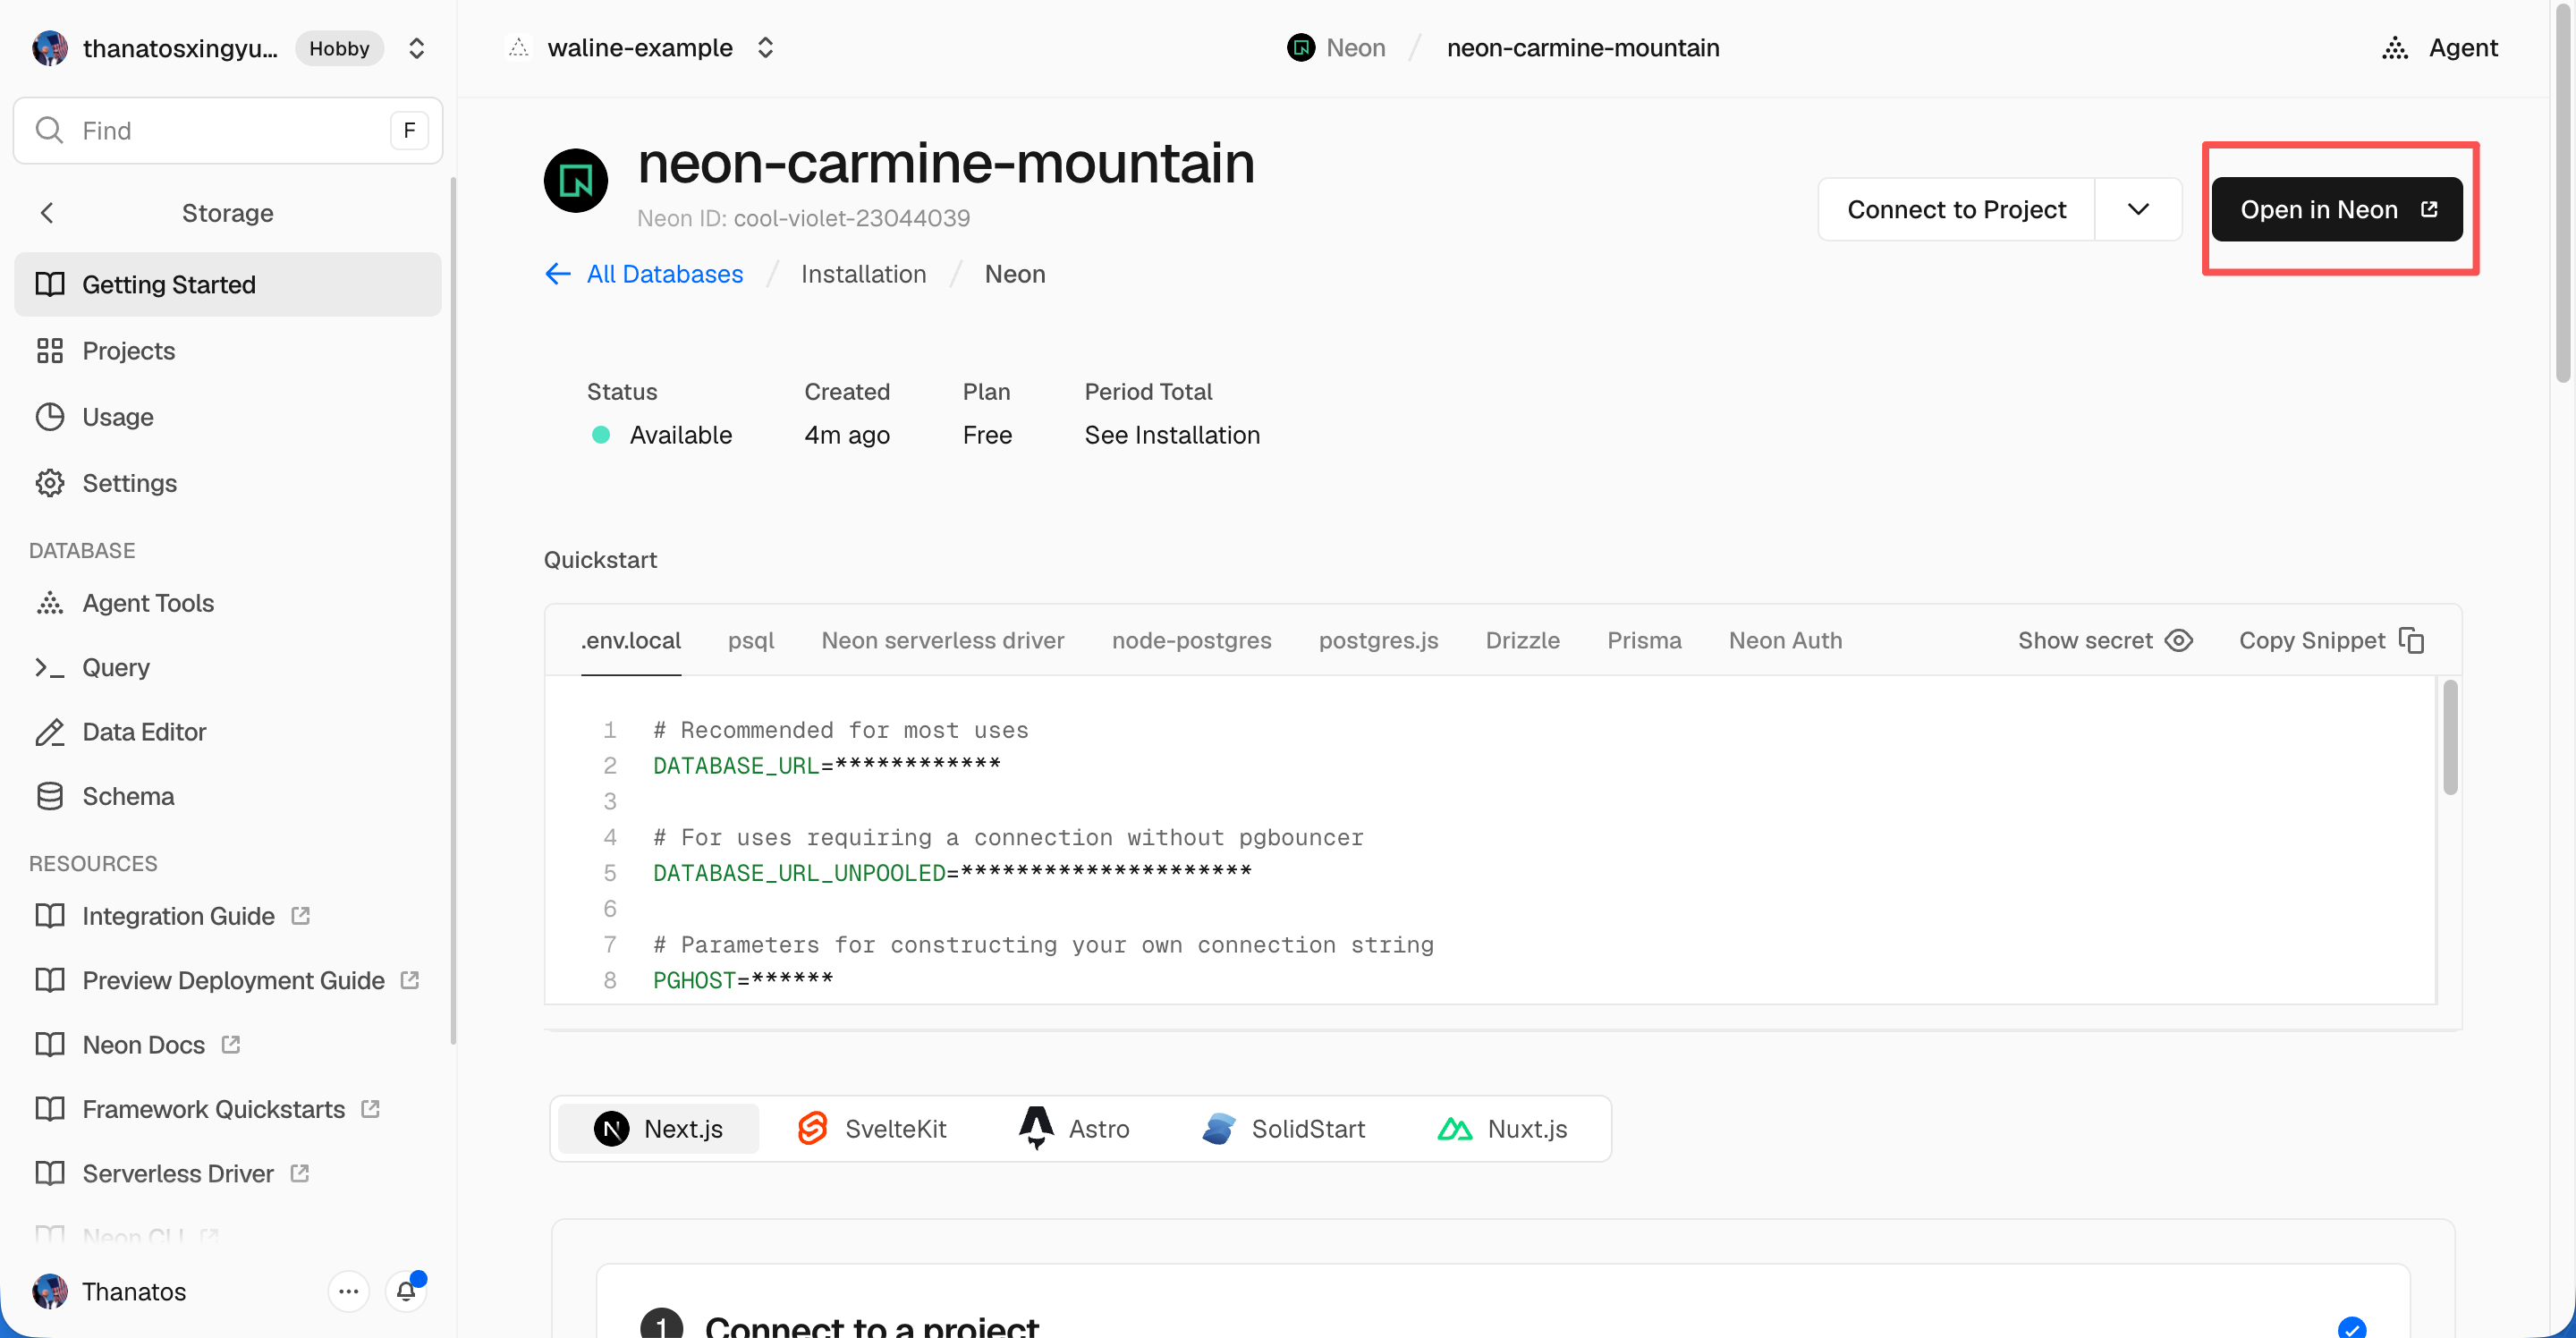Expand the waline-example project switcher
2576x1338 pixels.
pyautogui.click(x=765, y=48)
